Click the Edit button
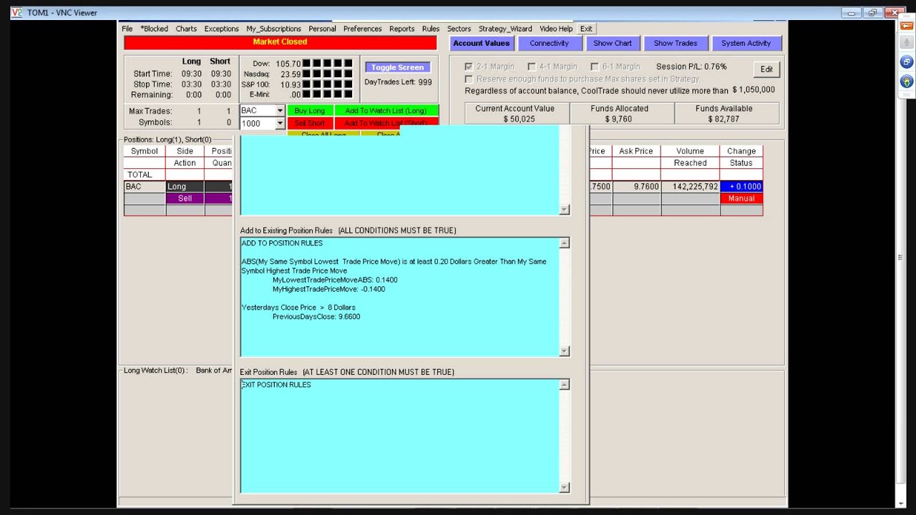 coord(766,69)
